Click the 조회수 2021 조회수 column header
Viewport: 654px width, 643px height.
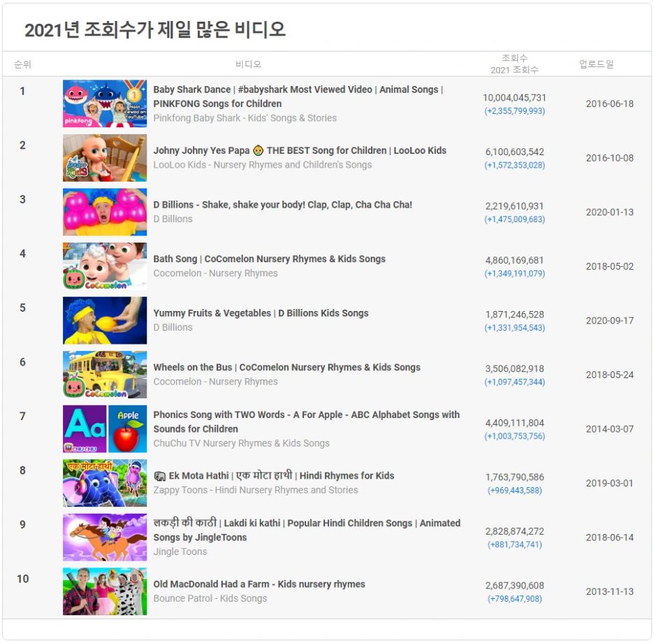click(514, 64)
